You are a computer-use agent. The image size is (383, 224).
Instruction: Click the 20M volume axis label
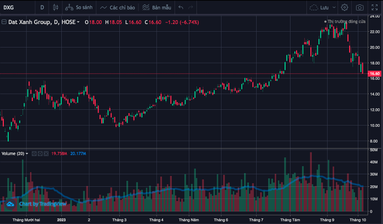click(374, 187)
